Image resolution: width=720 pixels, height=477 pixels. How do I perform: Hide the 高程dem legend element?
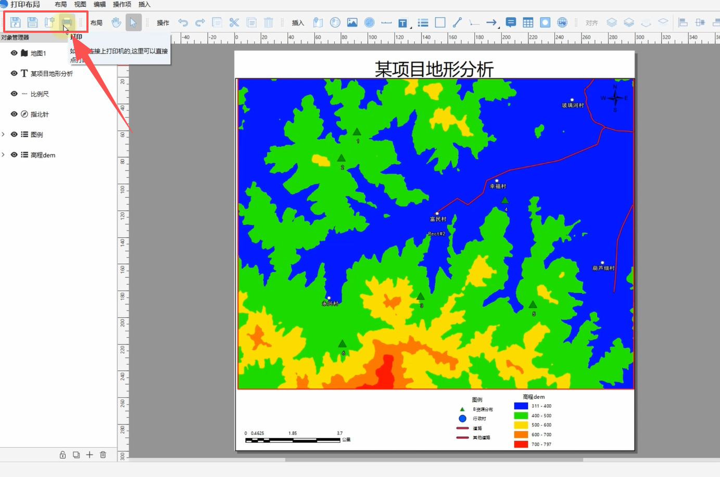point(14,154)
